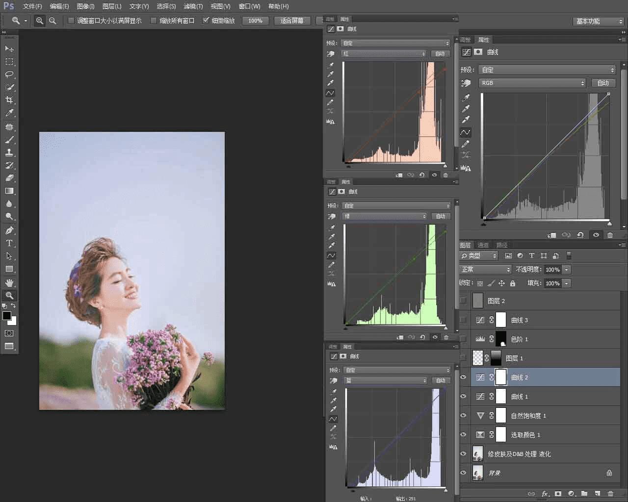Select the Gradient tool
The width and height of the screenshot is (628, 502).
tap(9, 191)
